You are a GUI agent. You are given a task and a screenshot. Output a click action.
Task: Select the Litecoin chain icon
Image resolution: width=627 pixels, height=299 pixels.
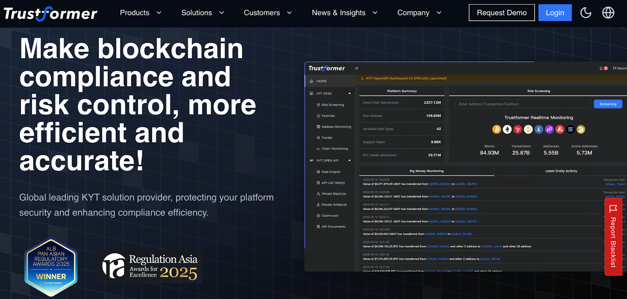pyautogui.click(x=539, y=129)
